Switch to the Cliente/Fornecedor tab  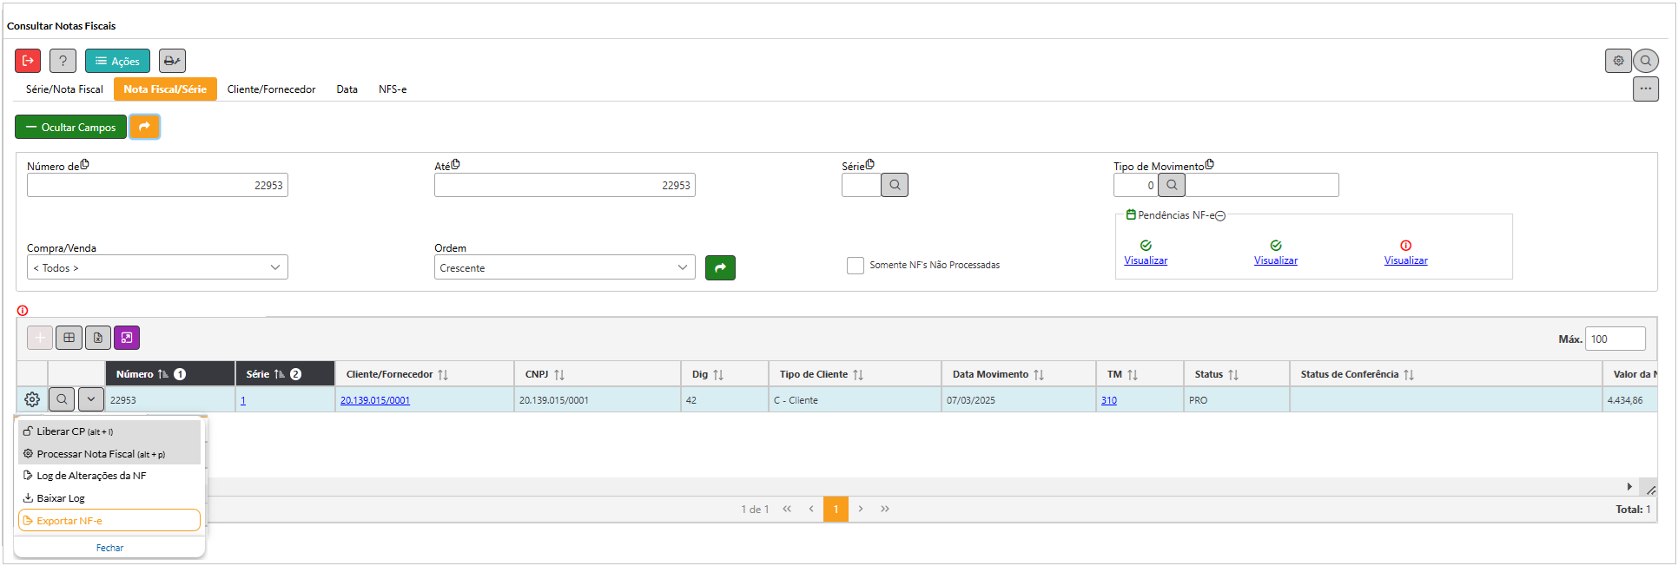(x=271, y=89)
